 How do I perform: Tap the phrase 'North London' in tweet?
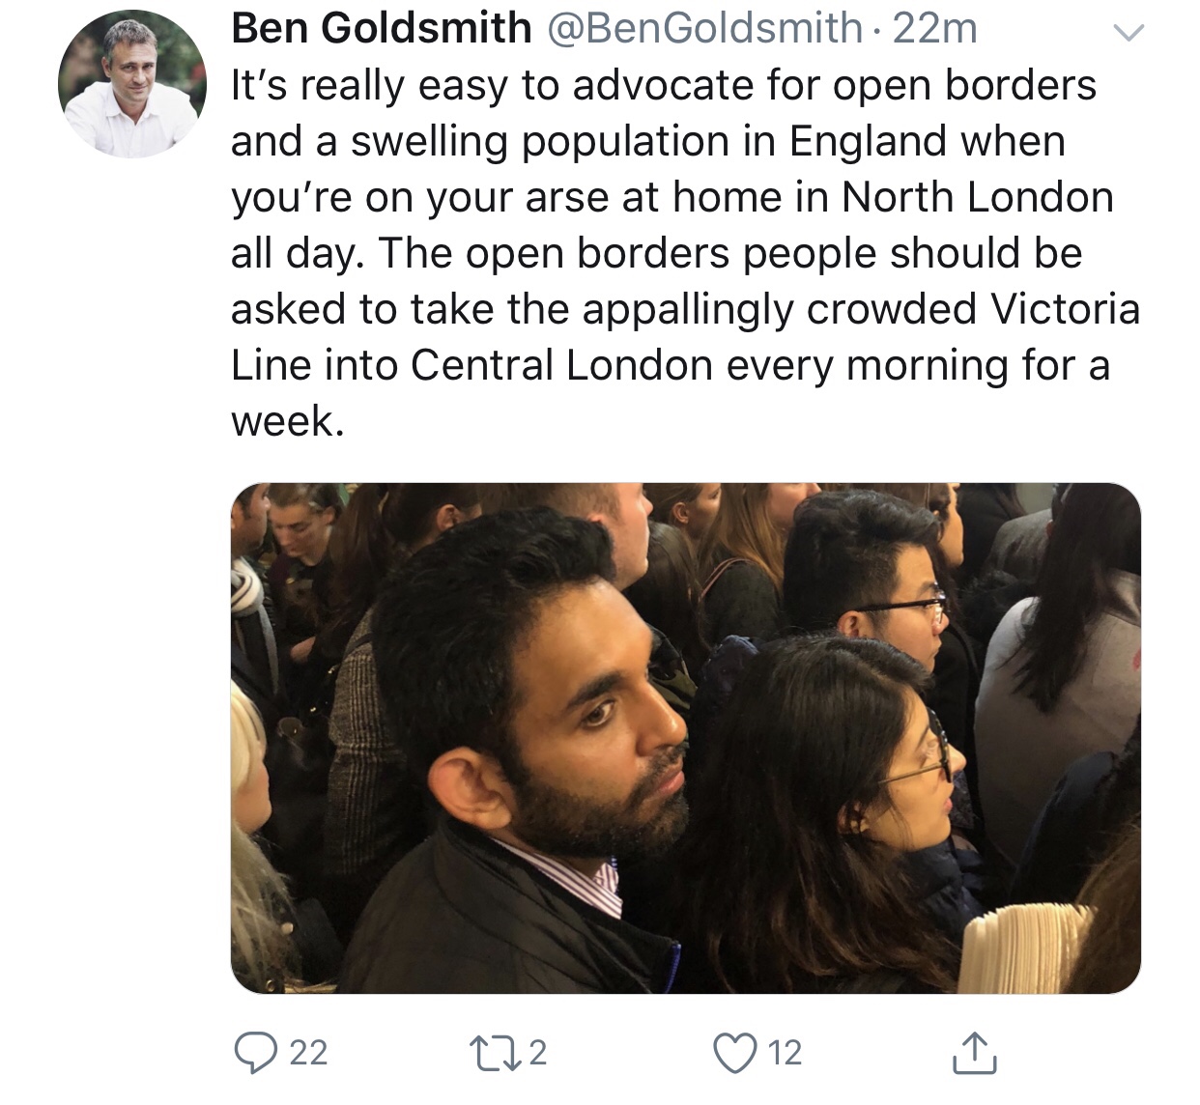pyautogui.click(x=977, y=197)
